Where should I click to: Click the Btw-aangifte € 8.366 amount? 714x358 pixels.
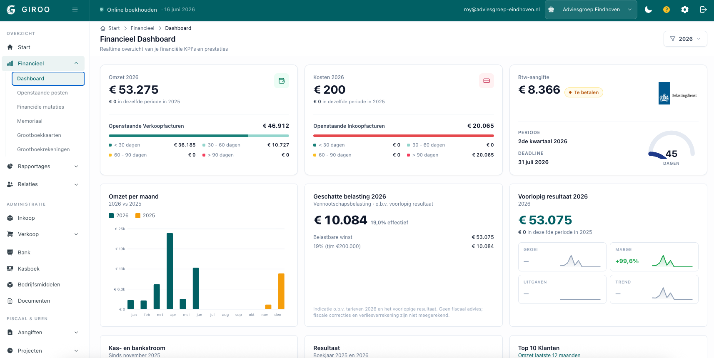click(539, 89)
